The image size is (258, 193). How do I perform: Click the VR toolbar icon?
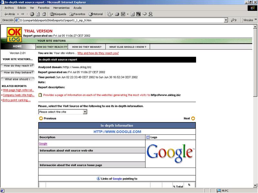(138, 14)
